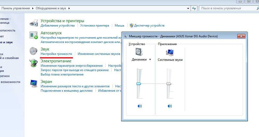Mute the Динамики device volume

[140, 106]
